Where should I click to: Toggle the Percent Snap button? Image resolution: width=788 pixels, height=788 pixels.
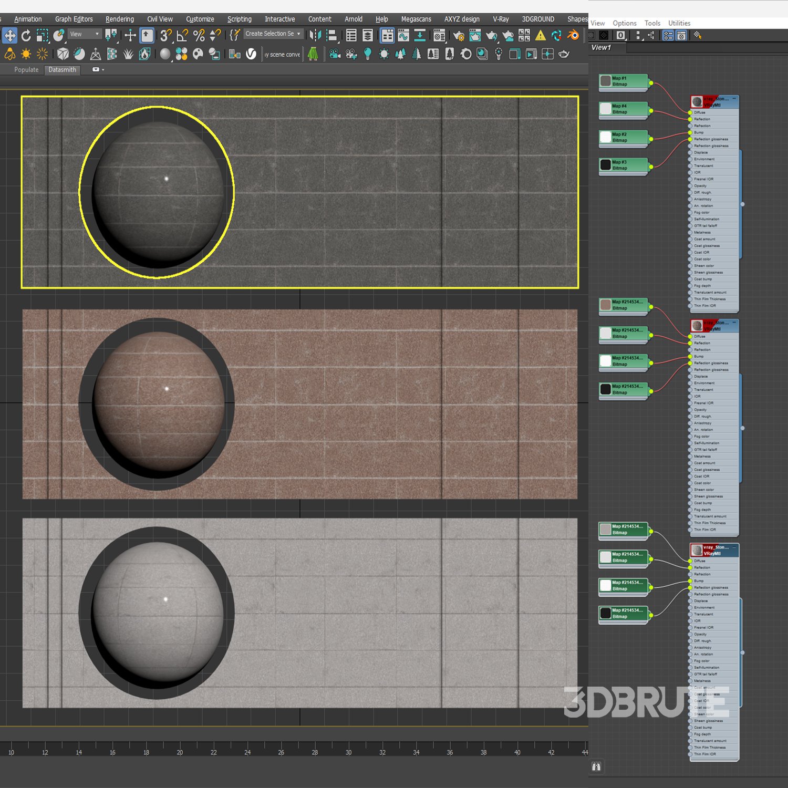199,36
